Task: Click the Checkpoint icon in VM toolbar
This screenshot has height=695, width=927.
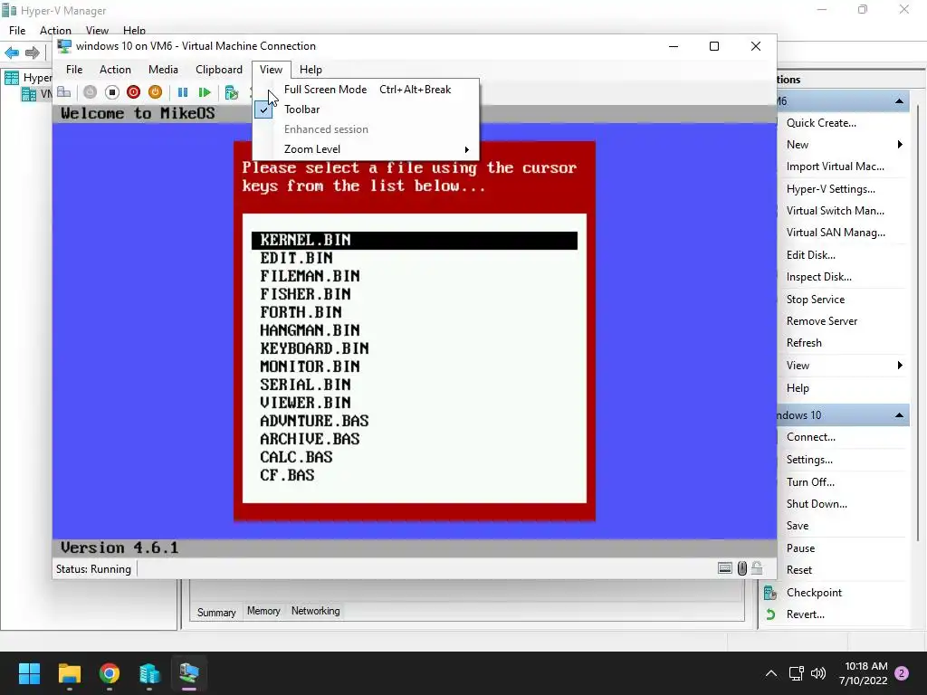Action: (x=232, y=92)
